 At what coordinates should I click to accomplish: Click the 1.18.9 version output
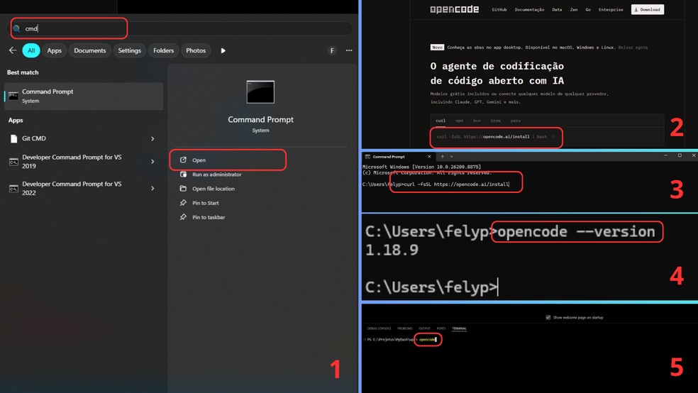coord(392,250)
